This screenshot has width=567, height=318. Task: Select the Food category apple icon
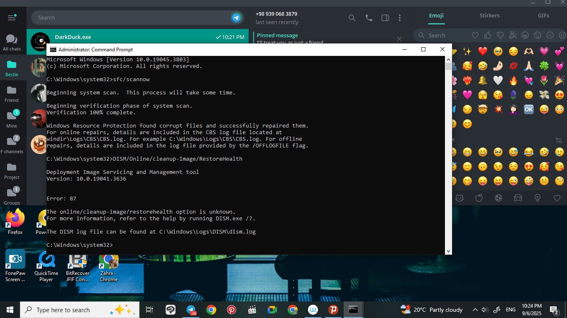coord(479,198)
